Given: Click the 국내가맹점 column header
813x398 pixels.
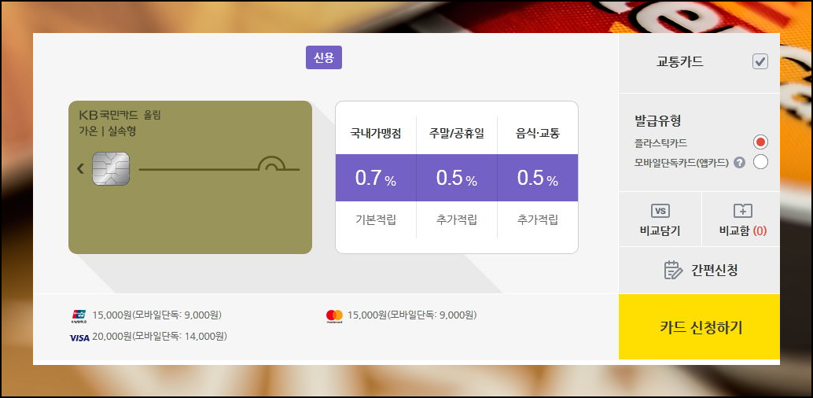Looking at the screenshot, I should (376, 134).
